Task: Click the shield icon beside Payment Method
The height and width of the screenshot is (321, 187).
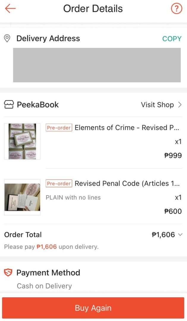Action: (x=8, y=272)
